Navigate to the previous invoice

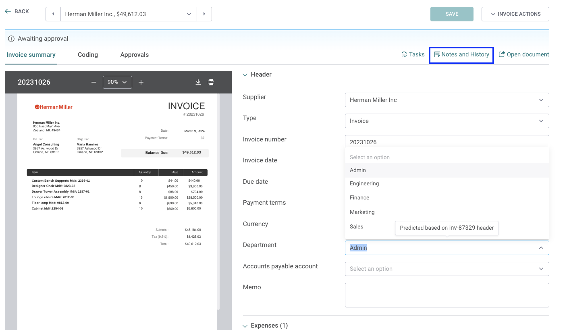[53, 14]
